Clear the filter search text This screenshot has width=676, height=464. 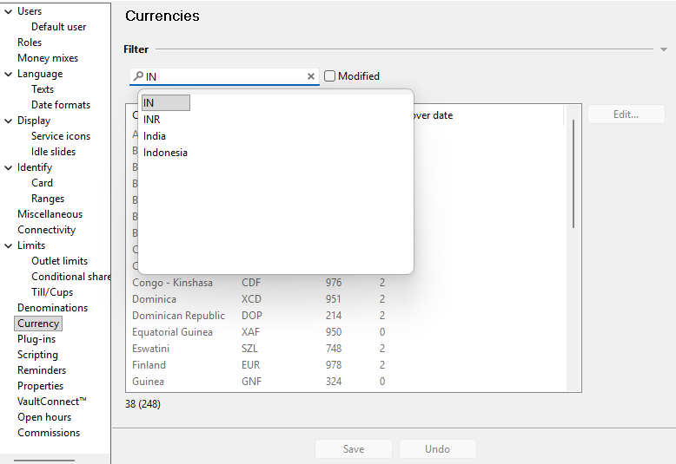coord(311,76)
